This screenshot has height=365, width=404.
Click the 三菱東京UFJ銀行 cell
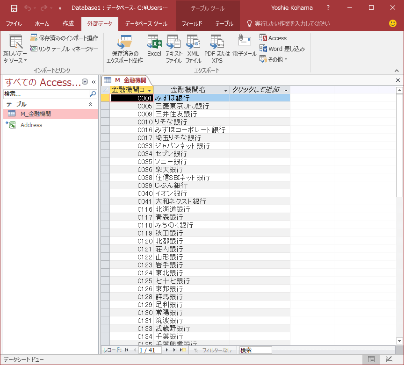pos(192,106)
